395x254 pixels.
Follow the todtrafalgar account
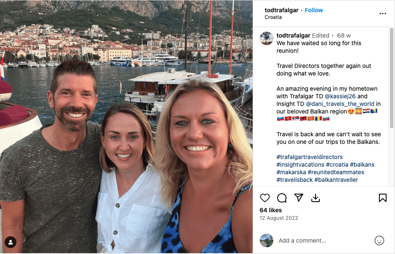[x=314, y=10]
